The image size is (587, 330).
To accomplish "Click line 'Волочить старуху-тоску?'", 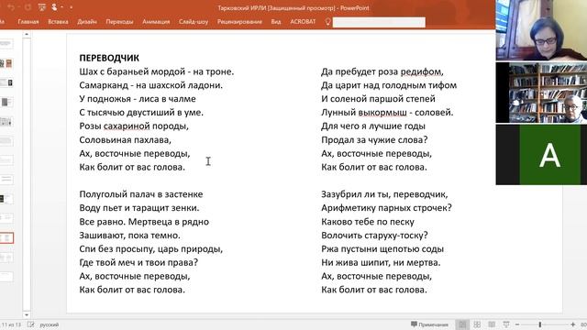I will [374, 236].
